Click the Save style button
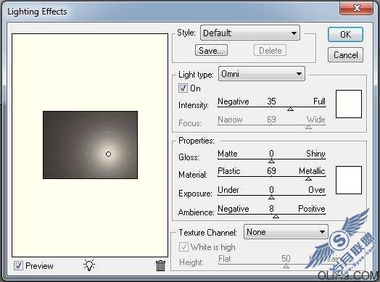 click(x=211, y=51)
